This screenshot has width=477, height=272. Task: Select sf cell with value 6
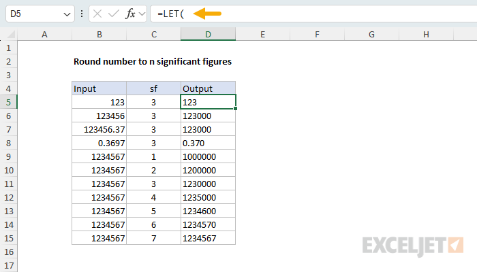[x=153, y=224]
